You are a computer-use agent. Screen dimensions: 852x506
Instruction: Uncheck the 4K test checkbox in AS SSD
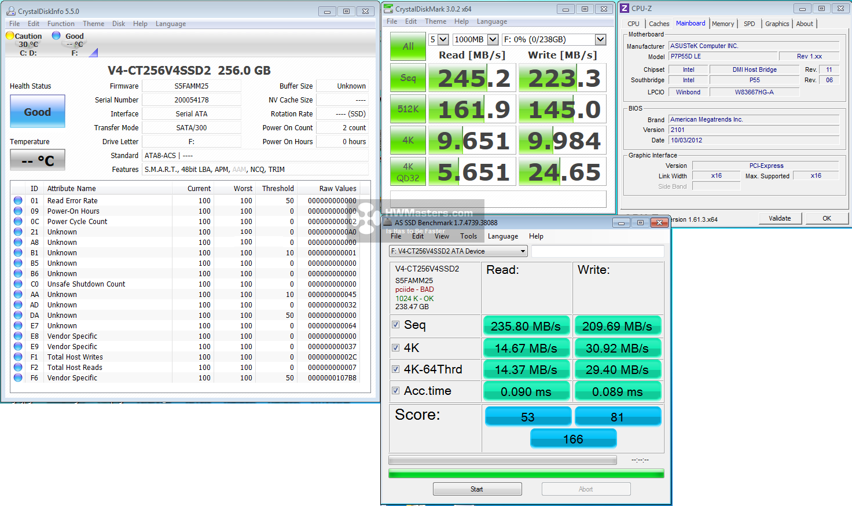tap(396, 347)
